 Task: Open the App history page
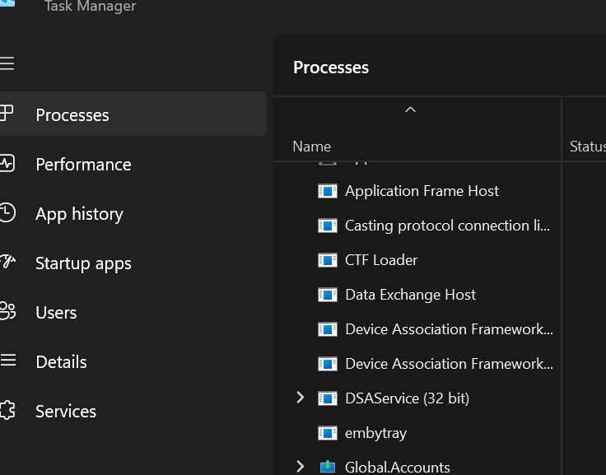click(79, 214)
